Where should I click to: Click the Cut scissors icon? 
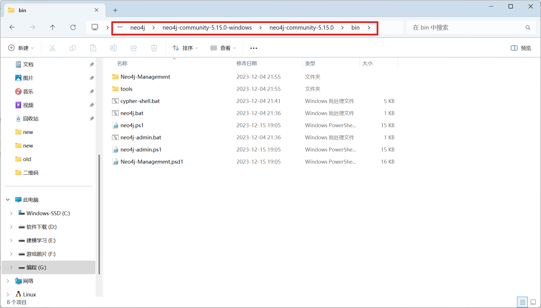52,48
